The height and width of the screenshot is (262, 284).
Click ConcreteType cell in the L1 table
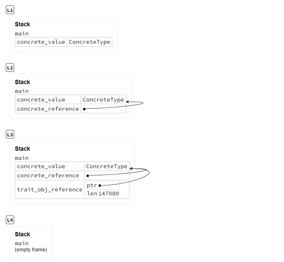click(90, 42)
